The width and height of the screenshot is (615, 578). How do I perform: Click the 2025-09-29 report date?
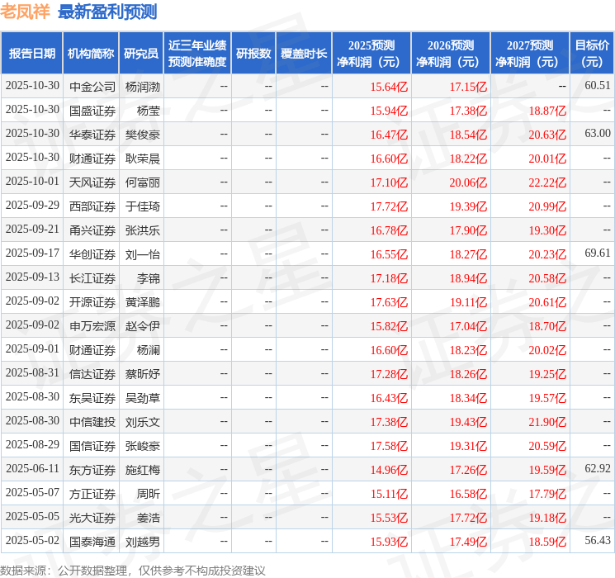click(32, 206)
